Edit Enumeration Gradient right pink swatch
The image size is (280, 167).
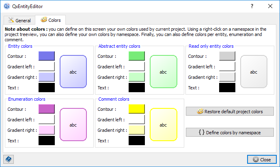tap(46, 130)
